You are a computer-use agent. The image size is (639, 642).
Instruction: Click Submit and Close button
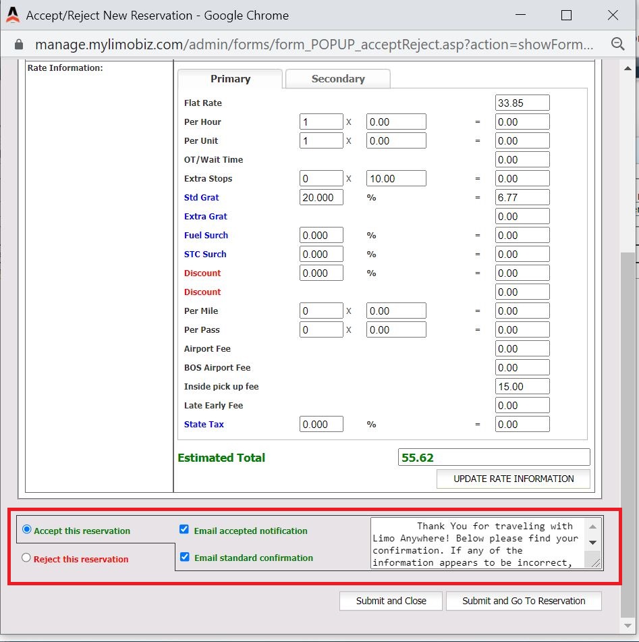click(391, 601)
